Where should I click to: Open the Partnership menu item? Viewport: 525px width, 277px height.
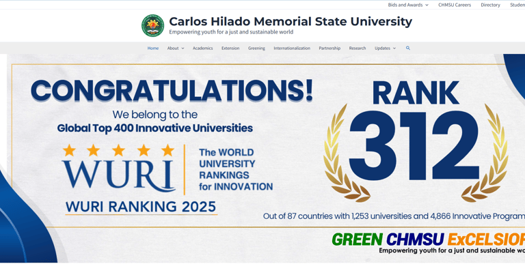pos(329,48)
